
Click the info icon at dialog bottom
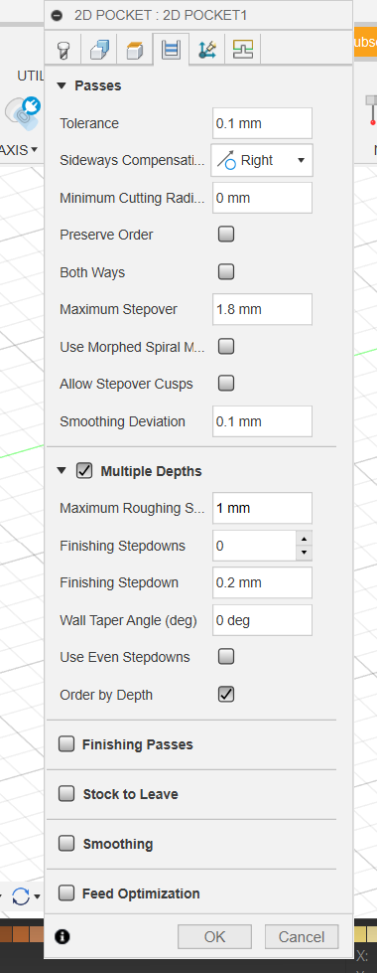63,936
